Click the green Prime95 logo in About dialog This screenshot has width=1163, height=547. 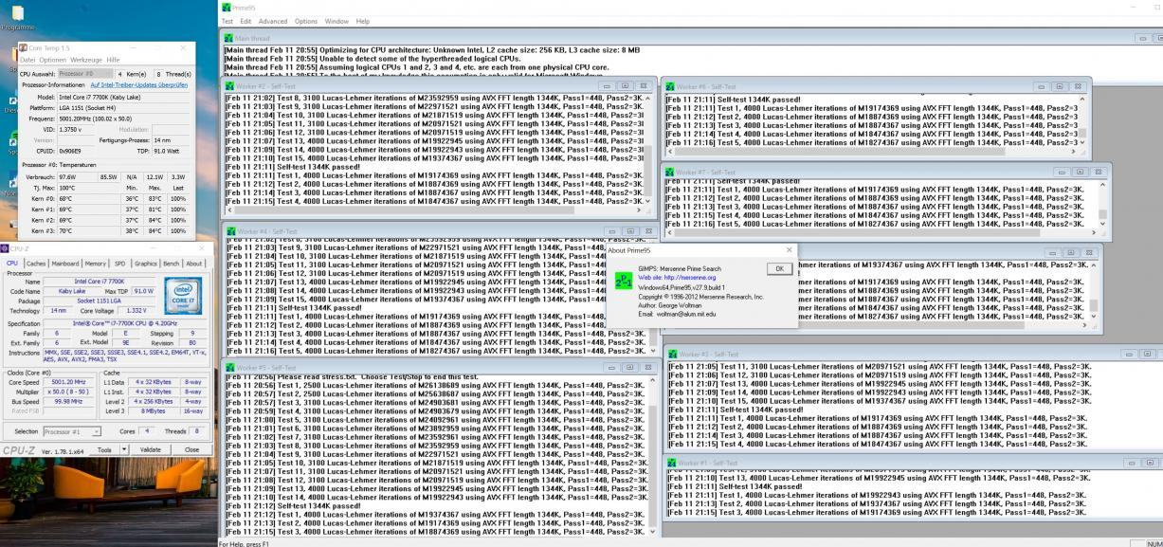click(x=624, y=283)
